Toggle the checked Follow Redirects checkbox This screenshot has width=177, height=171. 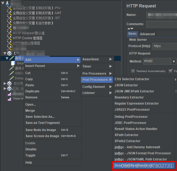171,71
